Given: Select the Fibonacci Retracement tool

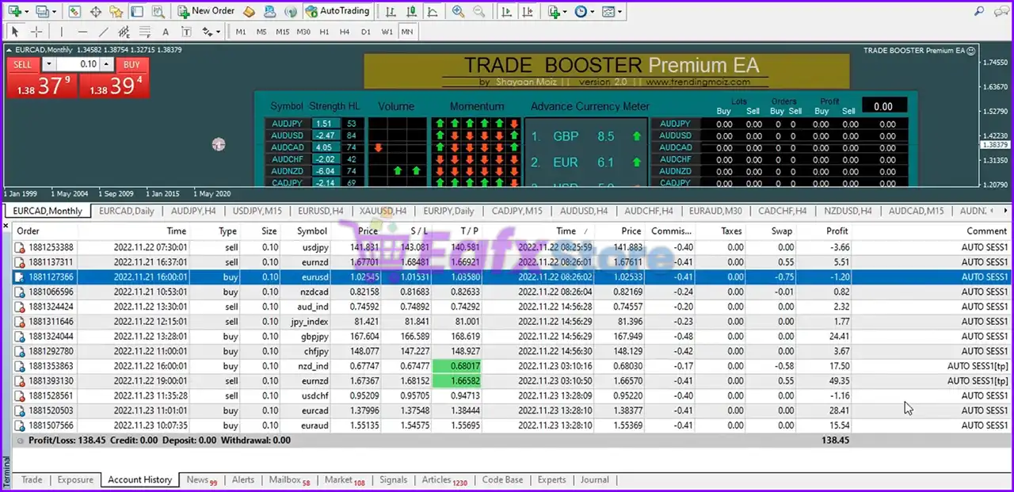Looking at the screenshot, I should pyautogui.click(x=144, y=32).
